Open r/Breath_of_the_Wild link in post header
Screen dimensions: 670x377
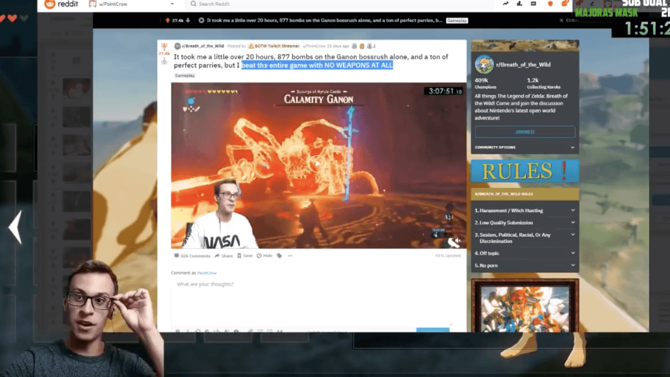tap(204, 46)
